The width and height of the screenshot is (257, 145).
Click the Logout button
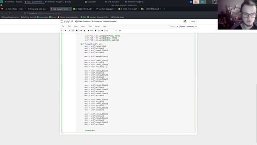(193, 21)
